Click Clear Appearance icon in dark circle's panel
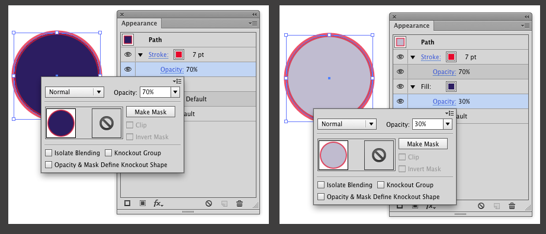The height and width of the screenshot is (234, 546). pyautogui.click(x=208, y=204)
